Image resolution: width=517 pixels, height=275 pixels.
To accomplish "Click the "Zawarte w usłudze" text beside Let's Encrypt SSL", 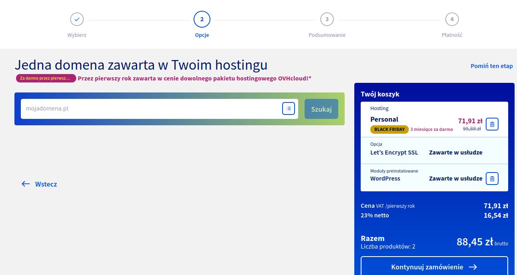I will pyautogui.click(x=456, y=153).
